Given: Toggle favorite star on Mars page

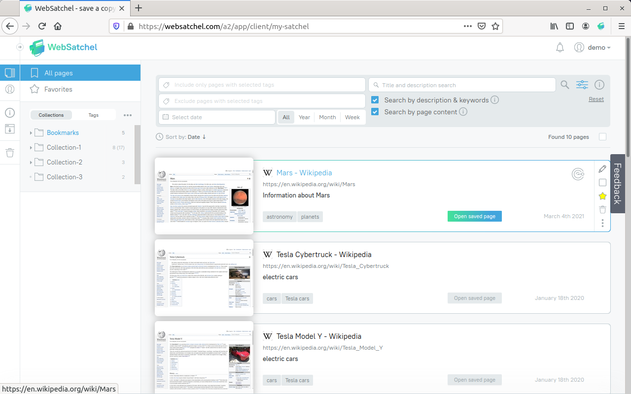Looking at the screenshot, I should 602,196.
